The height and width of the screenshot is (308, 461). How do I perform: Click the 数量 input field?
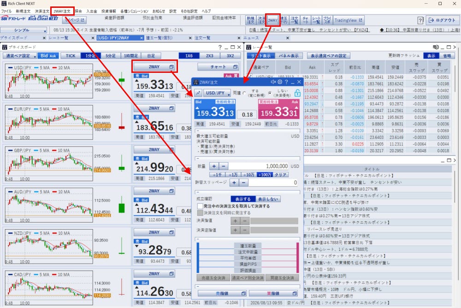tap(259, 166)
